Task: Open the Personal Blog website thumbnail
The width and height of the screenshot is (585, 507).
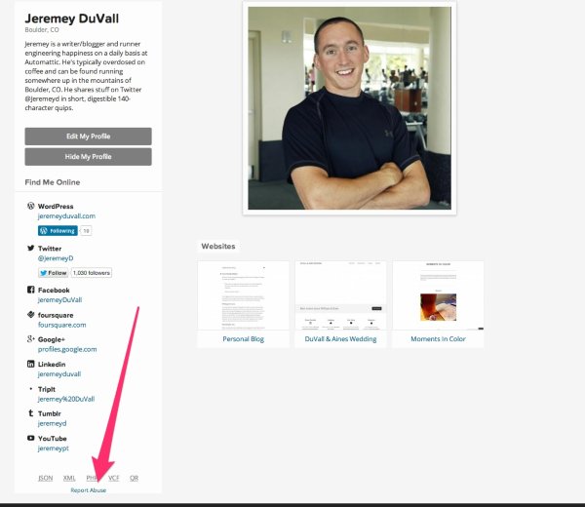Action: click(243, 295)
